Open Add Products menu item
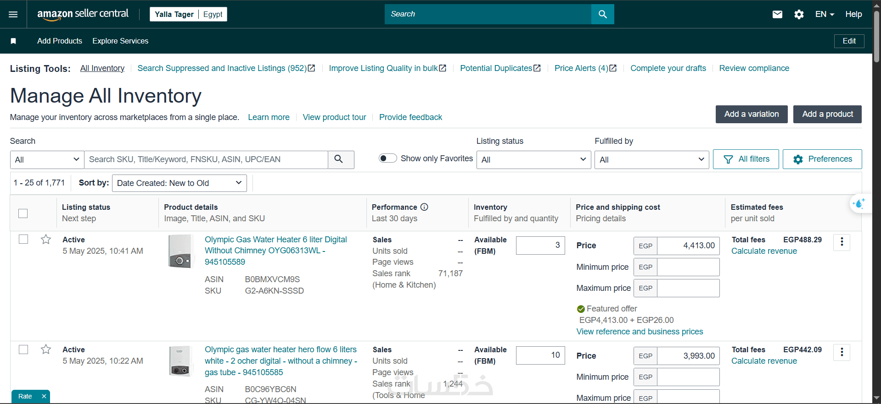 pos(60,41)
